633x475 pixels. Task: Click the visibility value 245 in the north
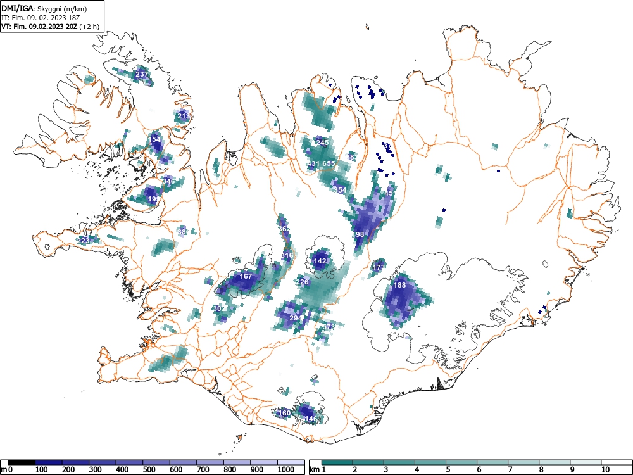(322, 142)
